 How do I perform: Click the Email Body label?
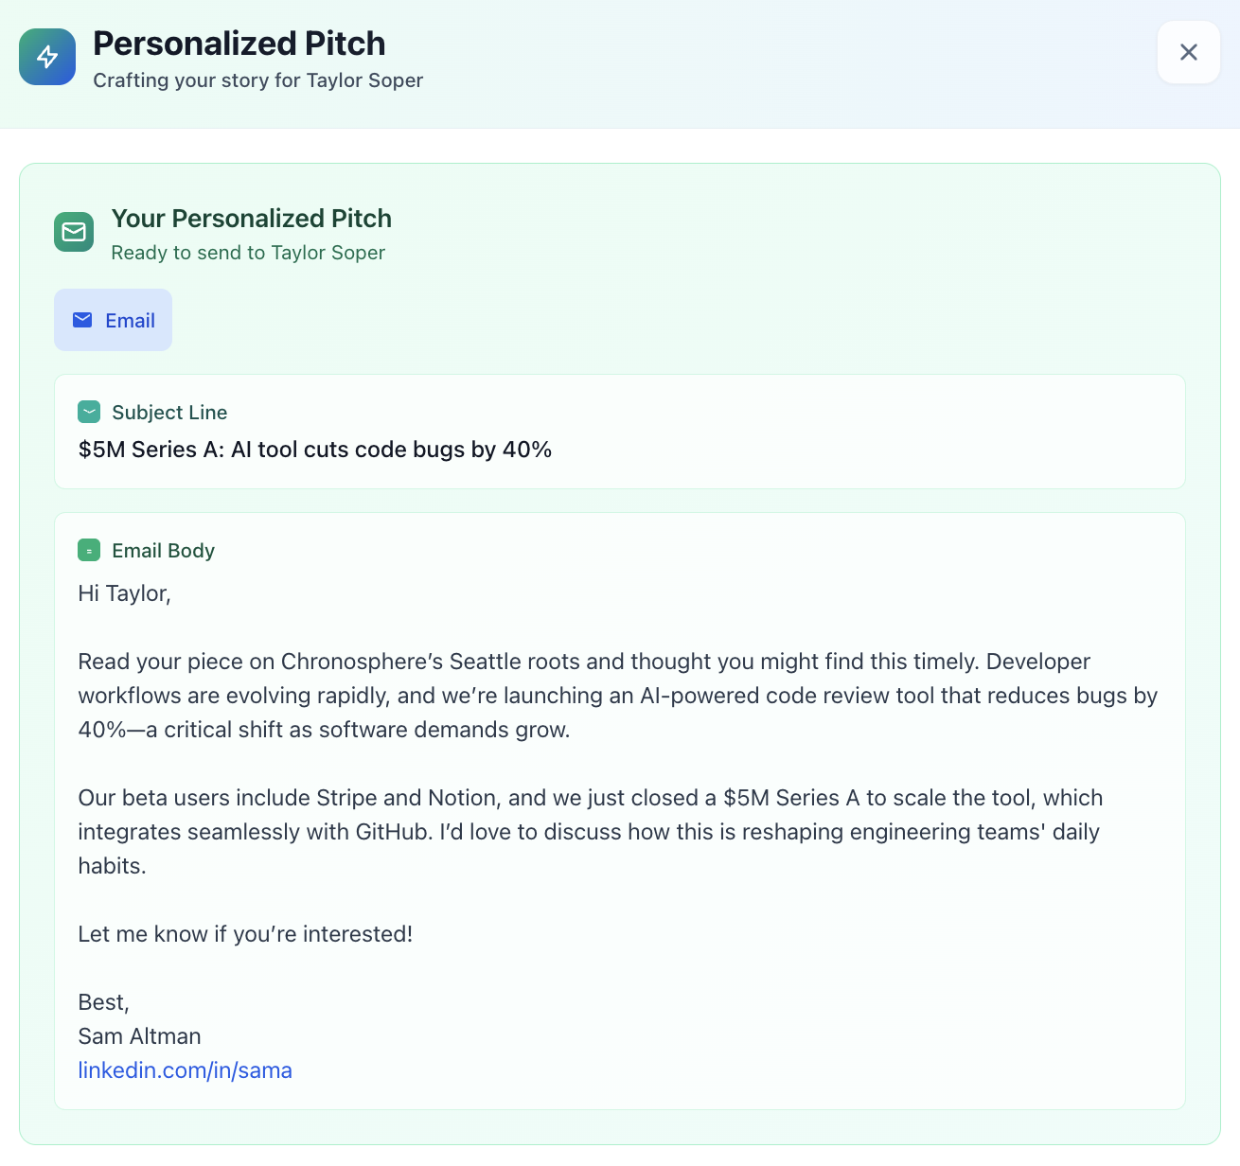[x=163, y=551]
